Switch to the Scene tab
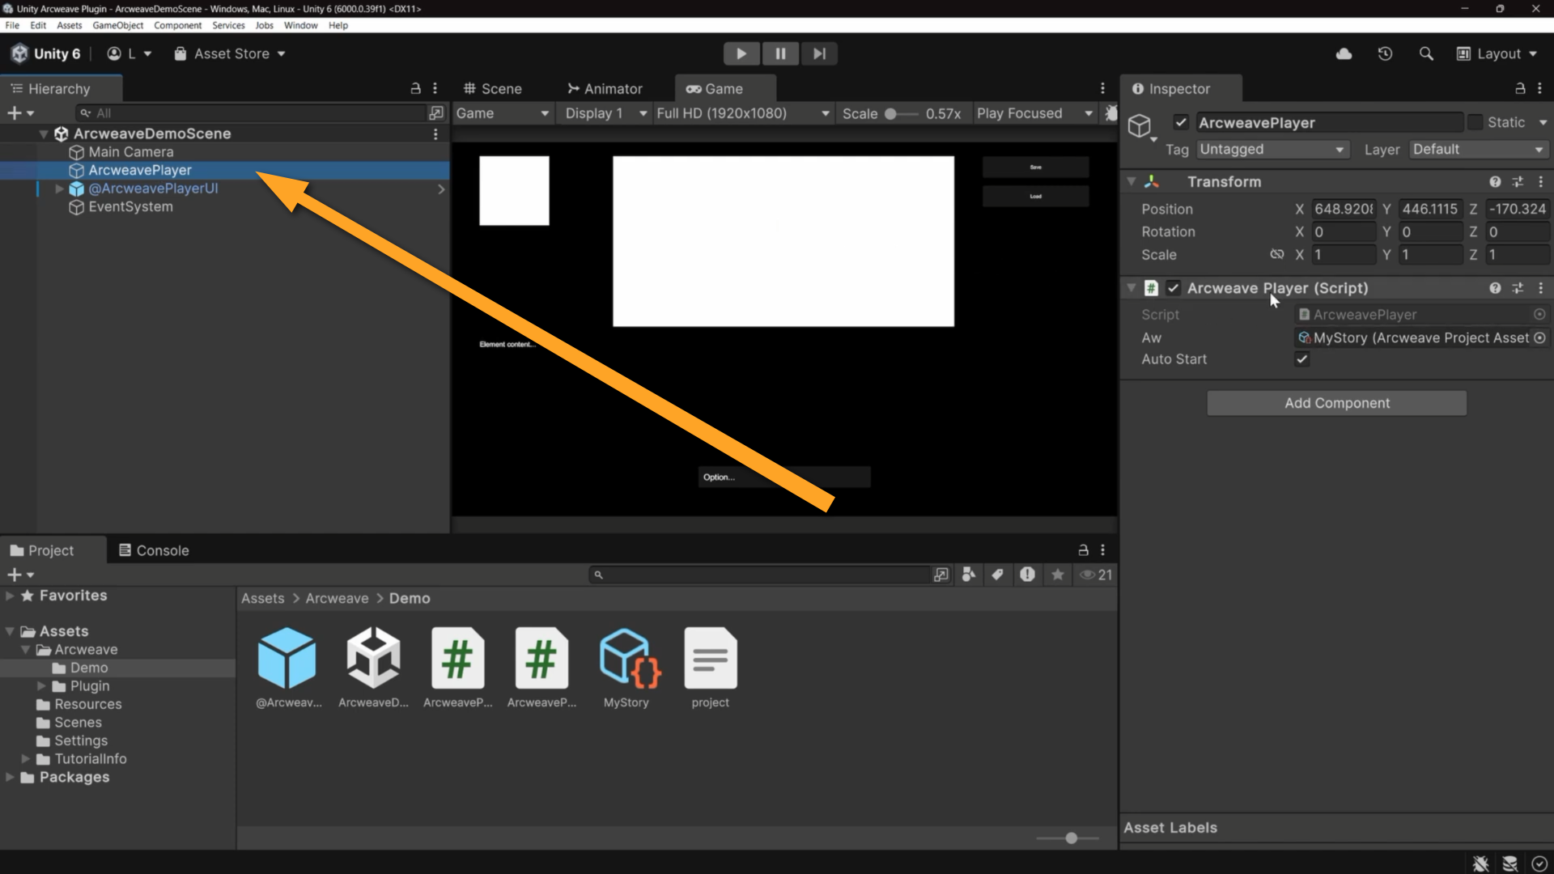Screen dimensions: 1554x874 492,88
